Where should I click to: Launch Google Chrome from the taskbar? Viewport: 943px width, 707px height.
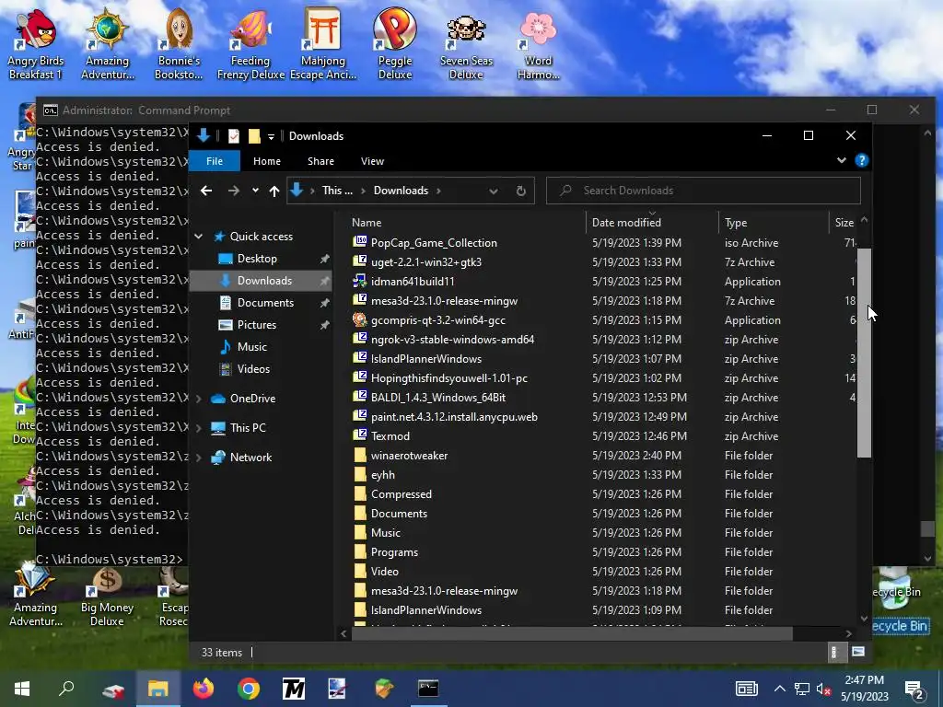(x=249, y=689)
